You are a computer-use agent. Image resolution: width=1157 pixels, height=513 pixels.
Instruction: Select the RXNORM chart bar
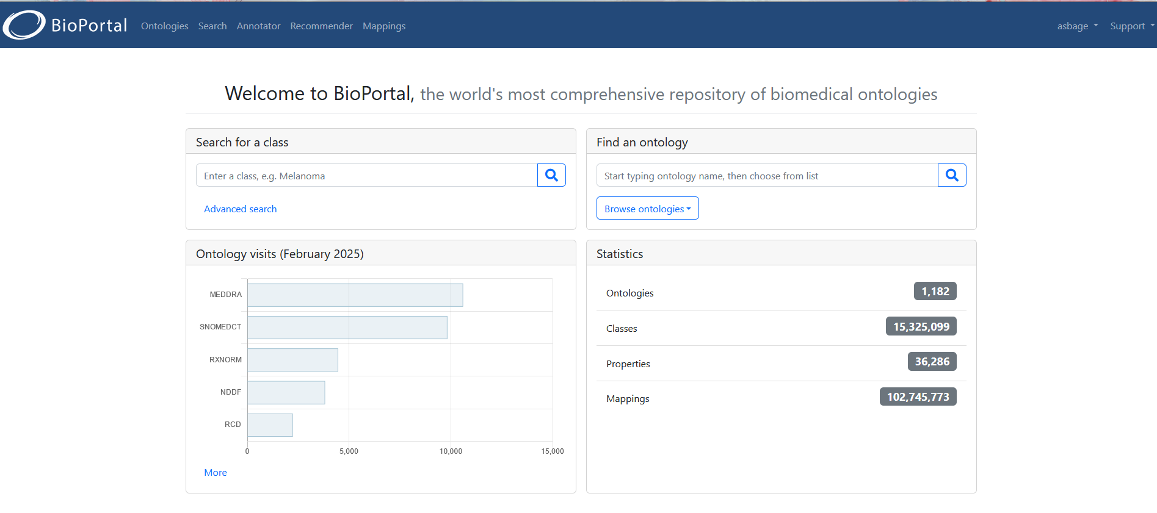[x=292, y=360]
